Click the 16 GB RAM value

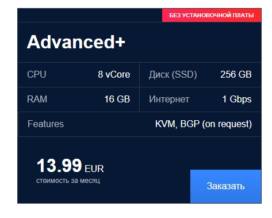(117, 99)
